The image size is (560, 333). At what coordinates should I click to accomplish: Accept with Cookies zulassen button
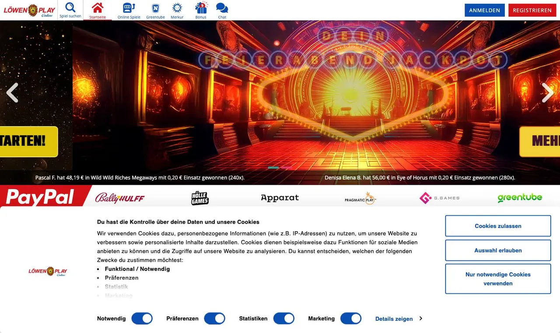[x=498, y=226]
